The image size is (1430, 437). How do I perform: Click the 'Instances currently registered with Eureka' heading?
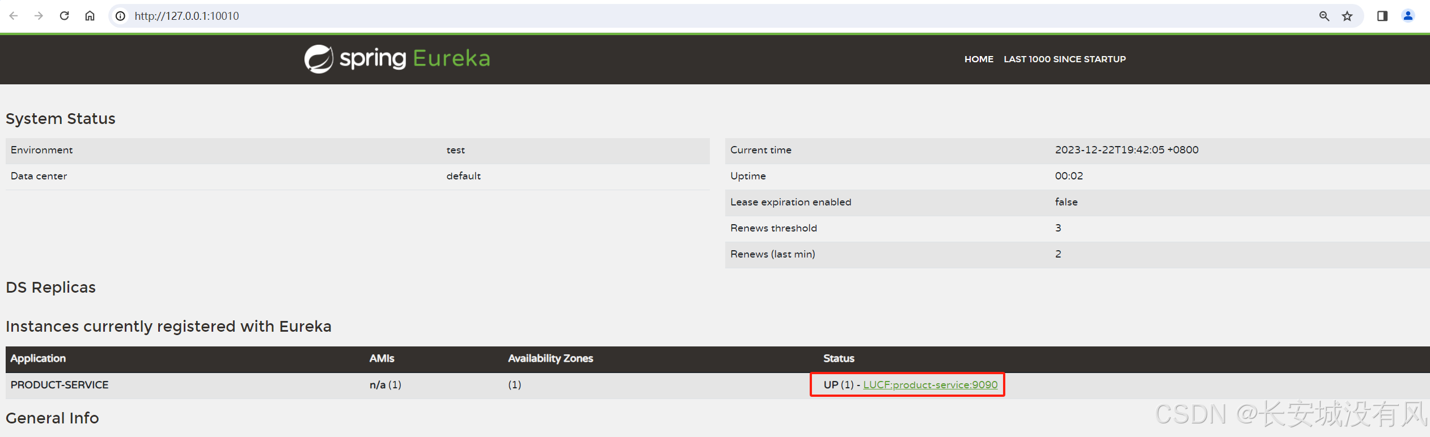(x=168, y=327)
